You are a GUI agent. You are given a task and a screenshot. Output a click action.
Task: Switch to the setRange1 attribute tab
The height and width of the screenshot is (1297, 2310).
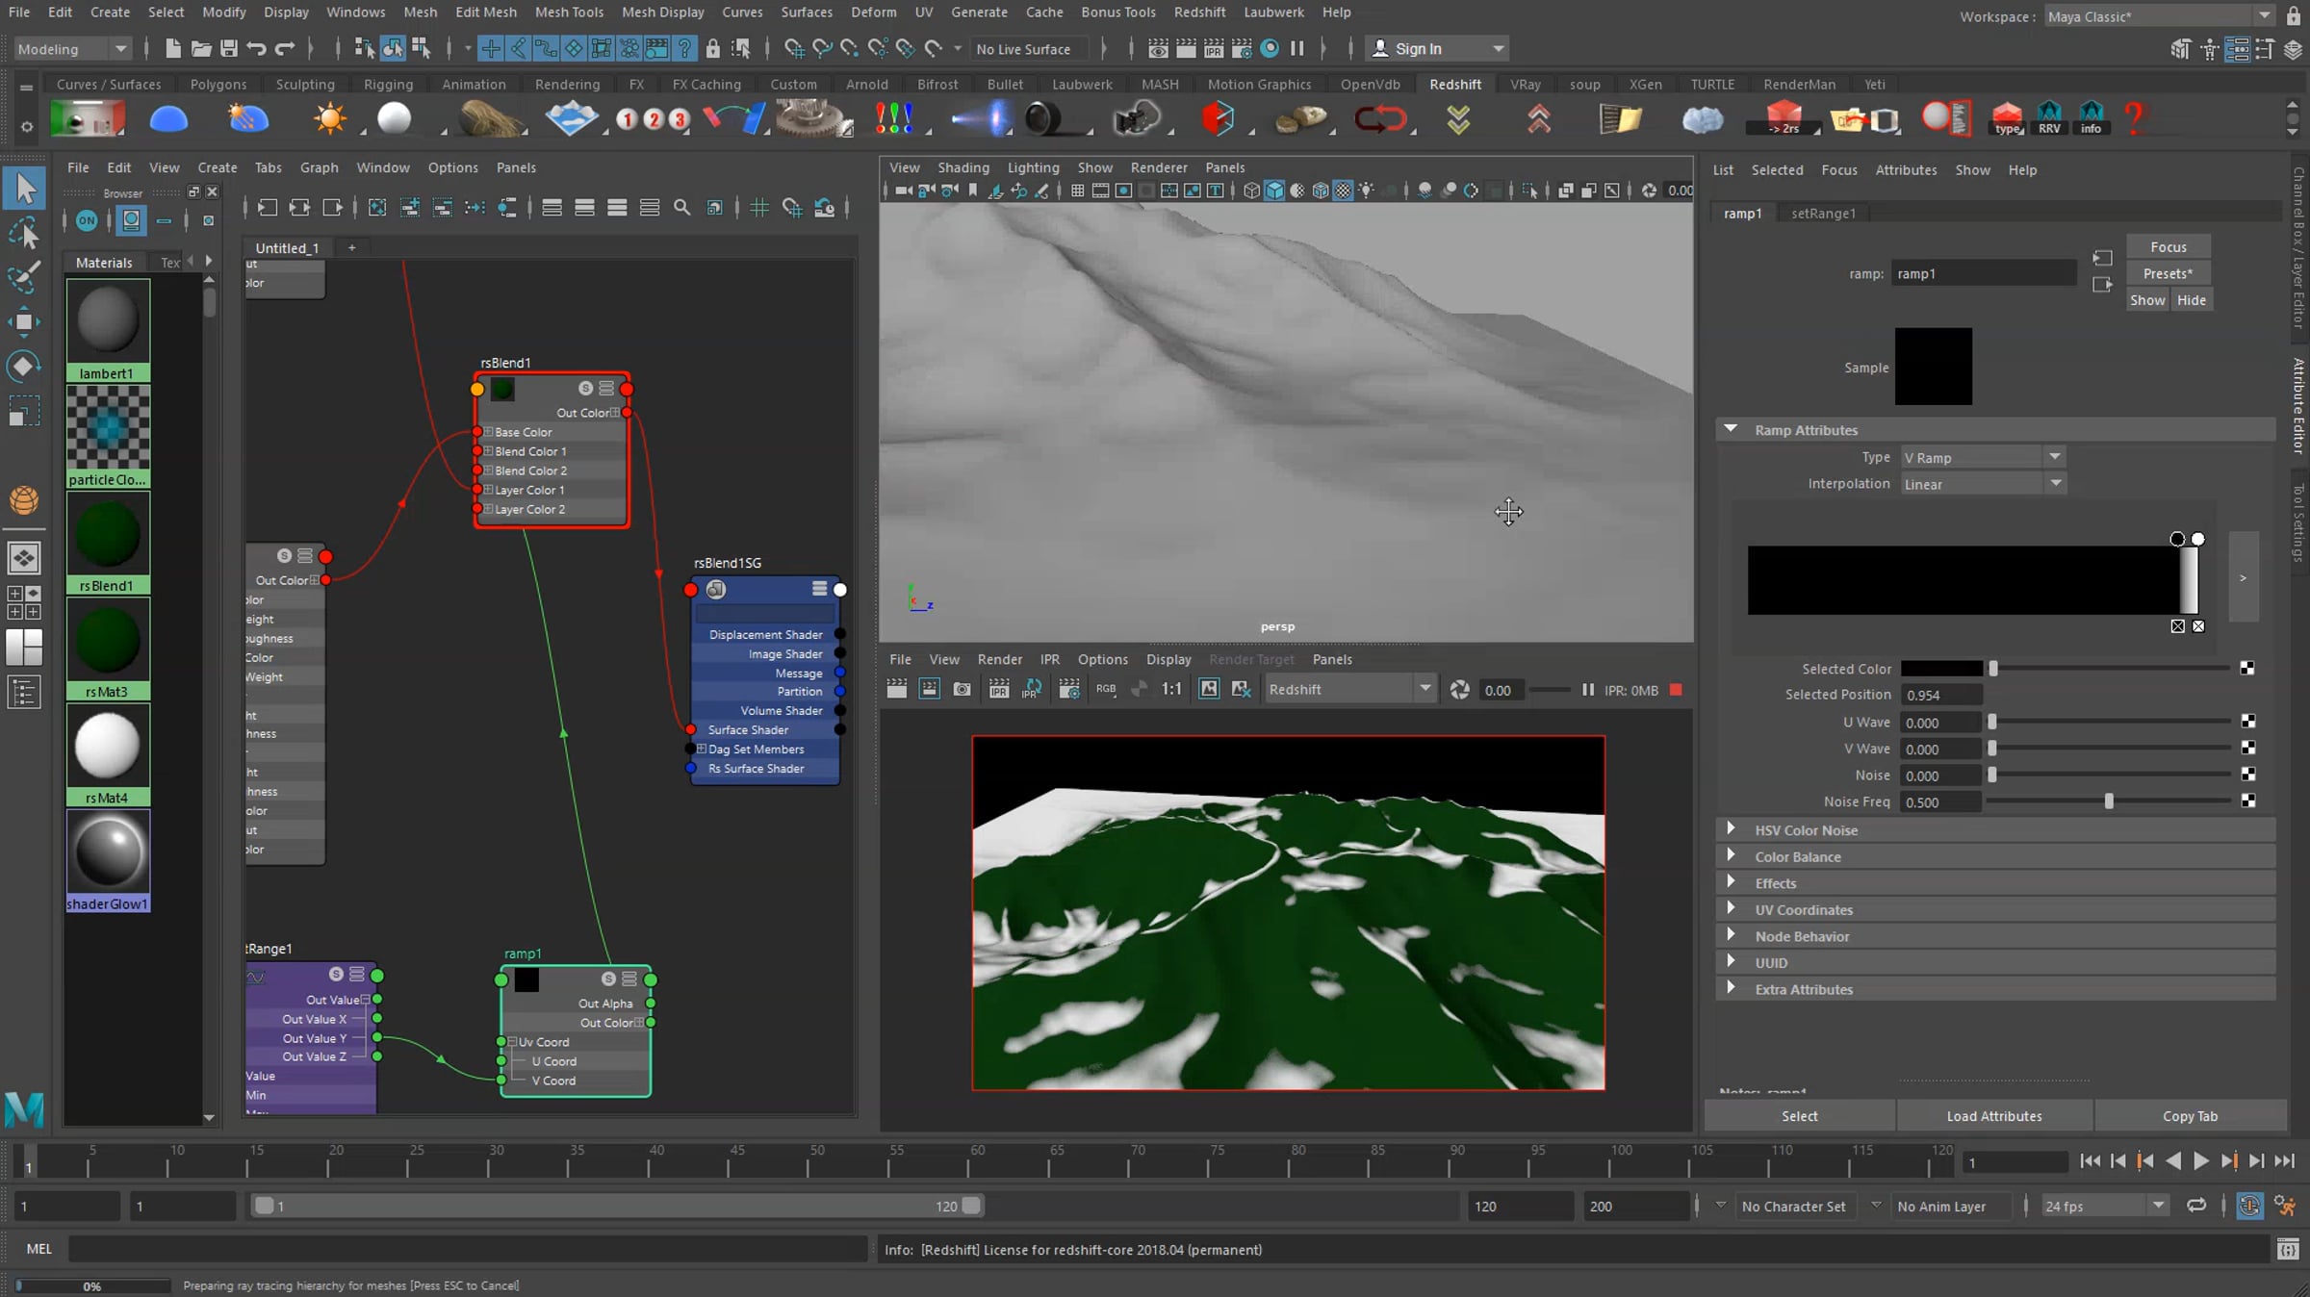coord(1823,213)
